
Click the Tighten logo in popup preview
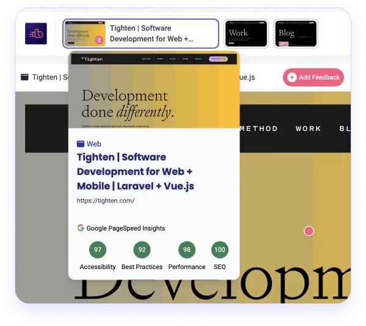tap(92, 59)
